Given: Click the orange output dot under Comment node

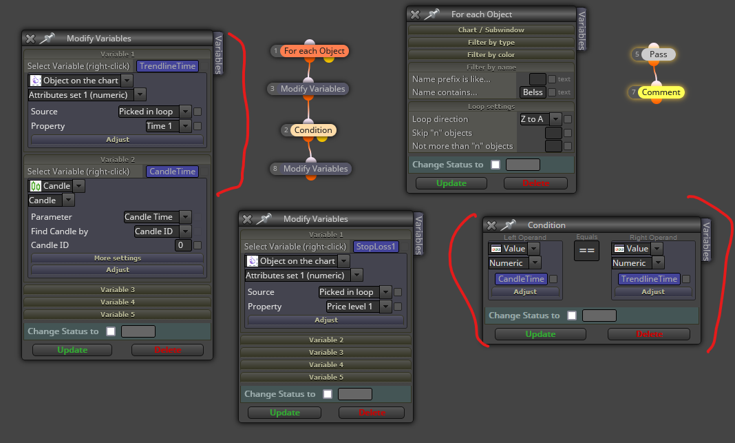Looking at the screenshot, I should tap(657, 101).
